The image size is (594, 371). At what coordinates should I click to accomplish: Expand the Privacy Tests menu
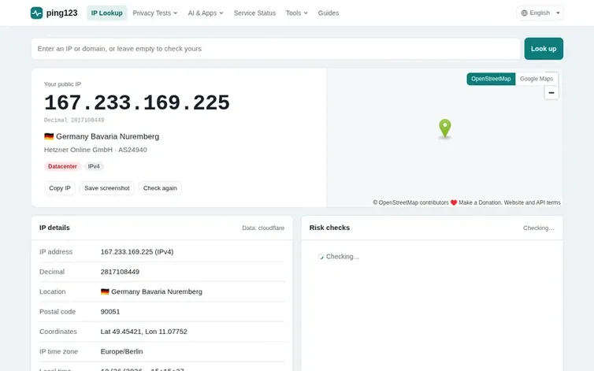155,13
